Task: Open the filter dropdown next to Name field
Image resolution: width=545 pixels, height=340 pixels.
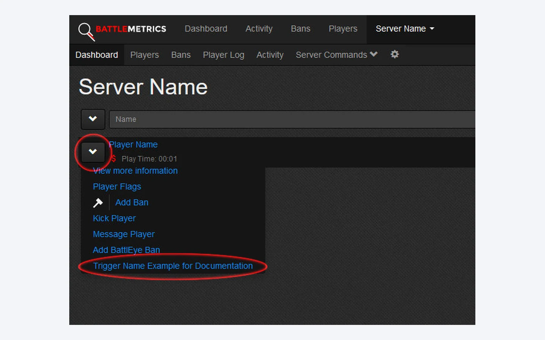Action: 93,119
